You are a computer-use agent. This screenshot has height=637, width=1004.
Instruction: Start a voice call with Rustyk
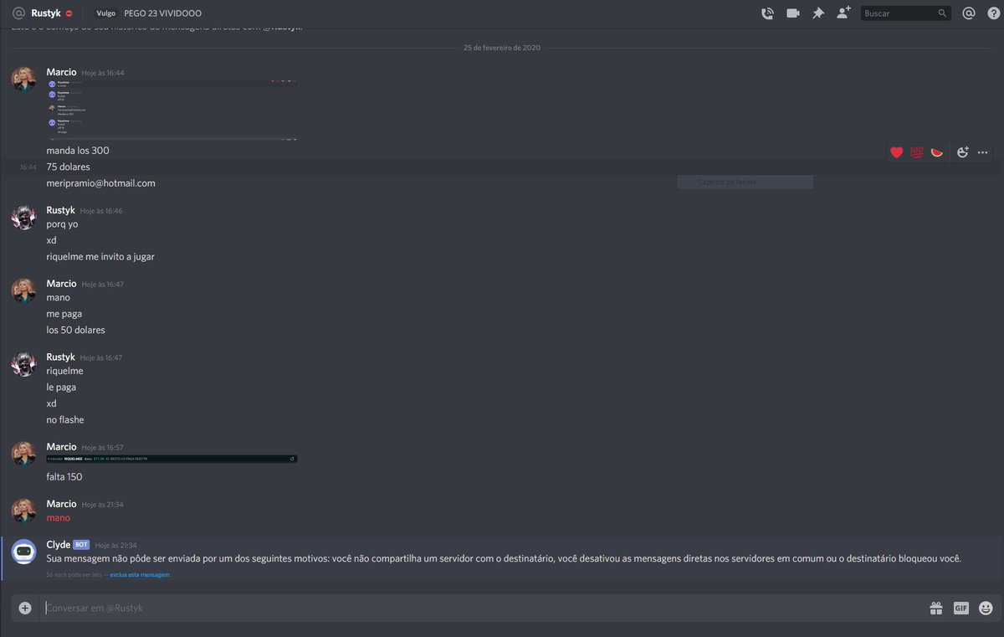coord(767,13)
